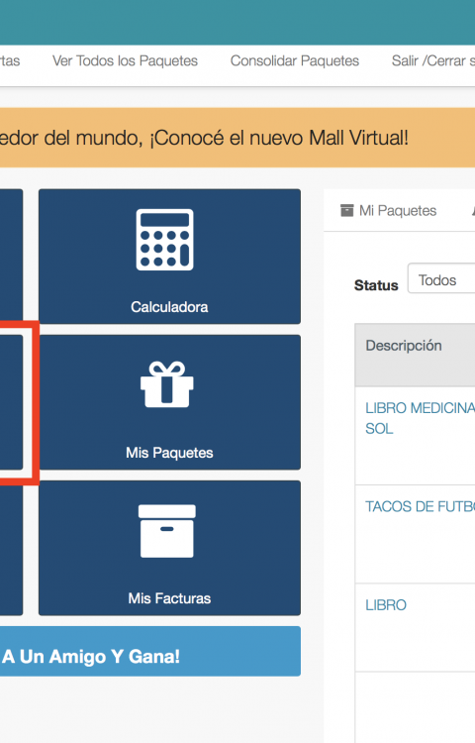This screenshot has width=475, height=743.
Task: Open the Calculadora tile label
Action: pos(169,307)
